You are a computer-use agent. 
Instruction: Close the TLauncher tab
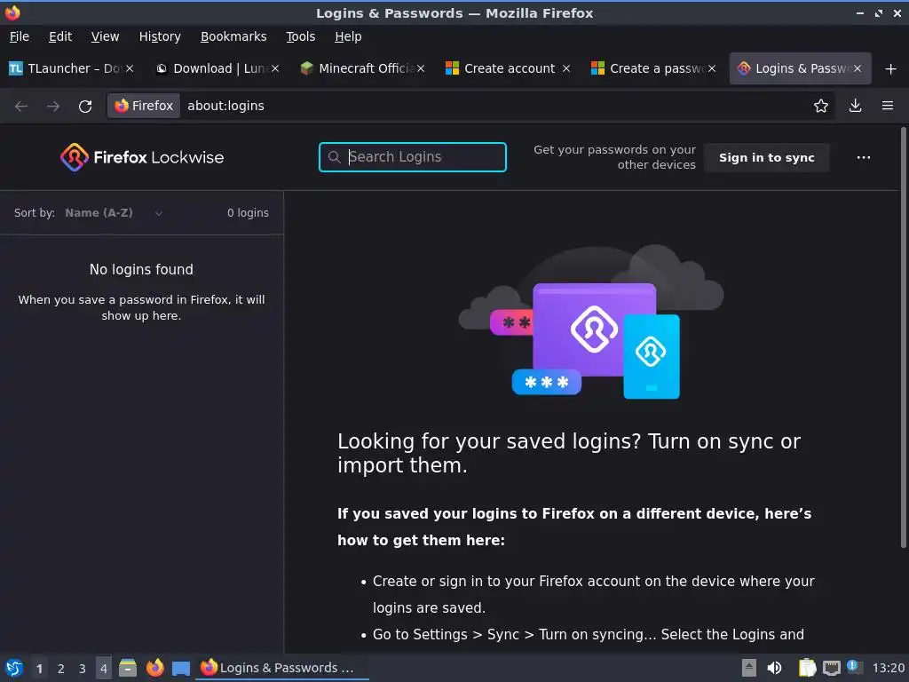(130, 68)
